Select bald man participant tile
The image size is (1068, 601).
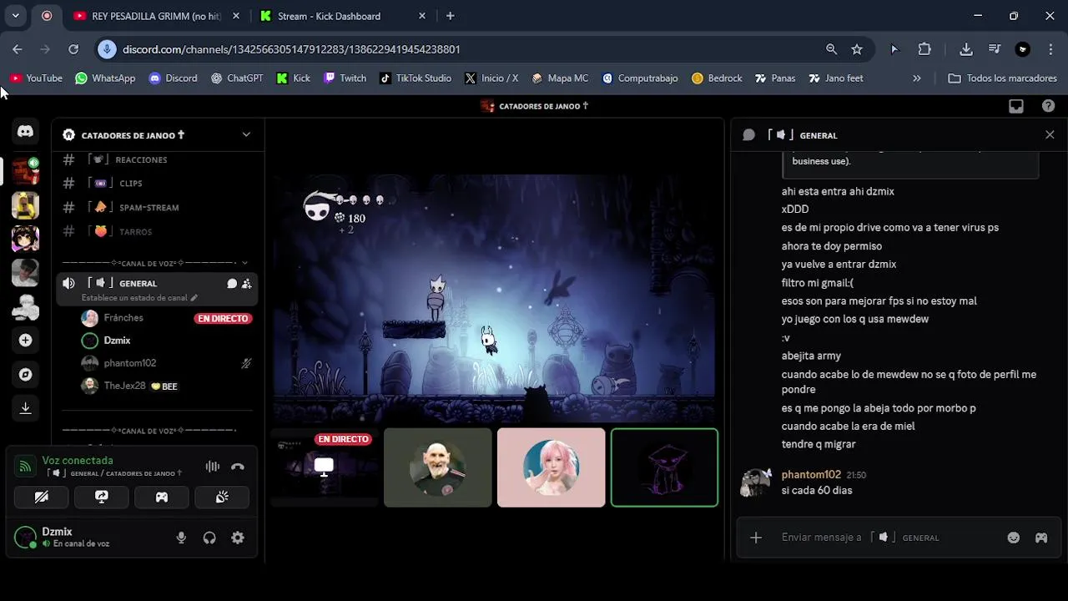[x=438, y=467]
